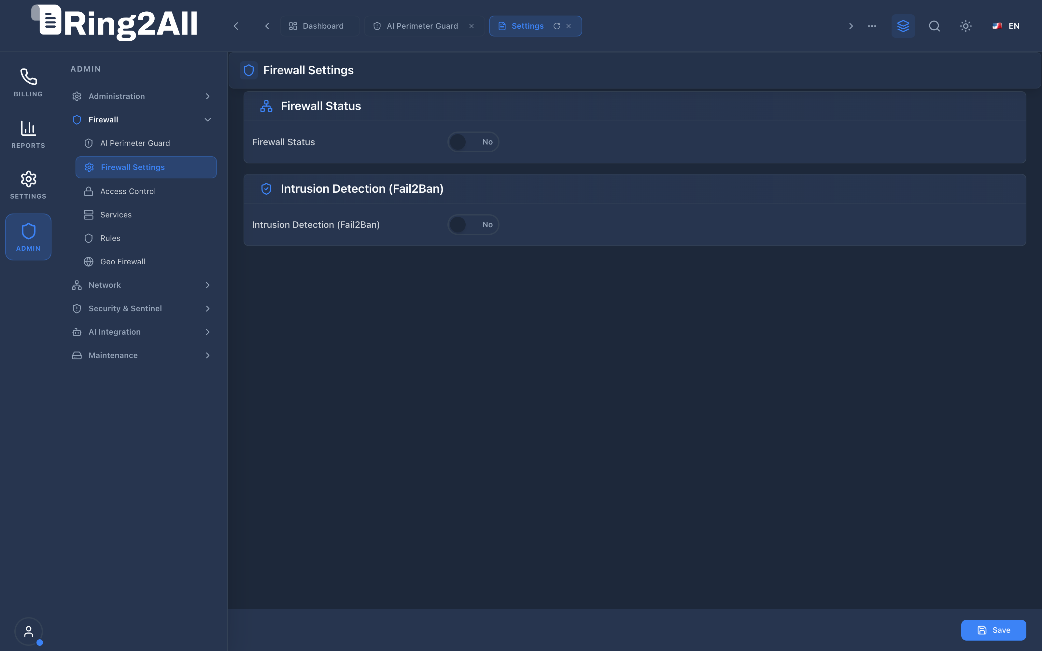Expand the AI Integration chevron
This screenshot has width=1042, height=651.
tap(207, 332)
